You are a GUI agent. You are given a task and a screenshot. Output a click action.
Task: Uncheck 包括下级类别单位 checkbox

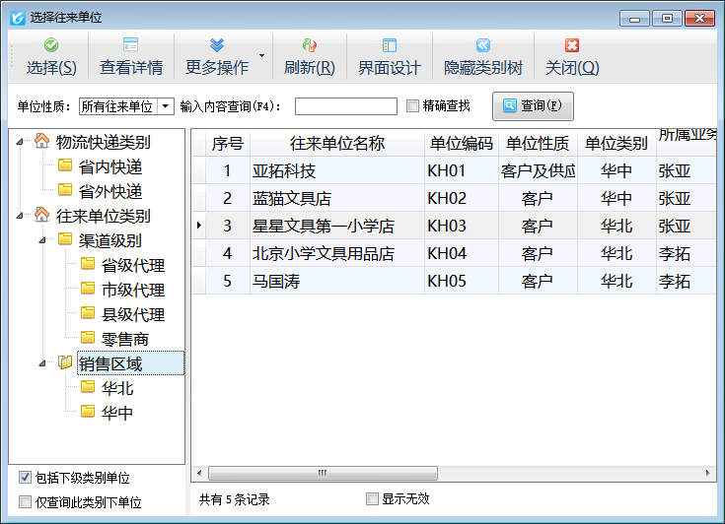[x=26, y=478]
